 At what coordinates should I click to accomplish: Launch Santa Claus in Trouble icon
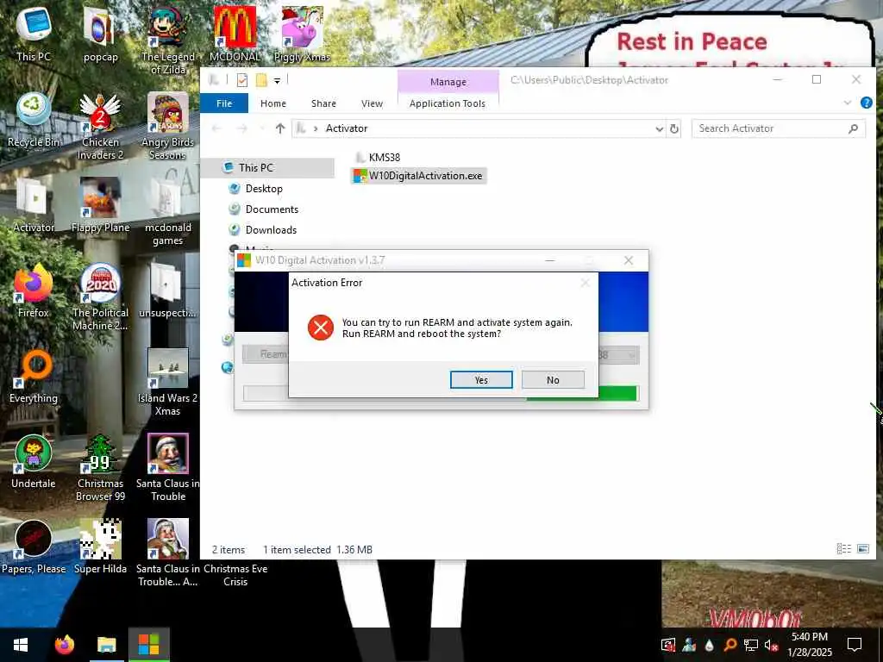[x=168, y=467]
